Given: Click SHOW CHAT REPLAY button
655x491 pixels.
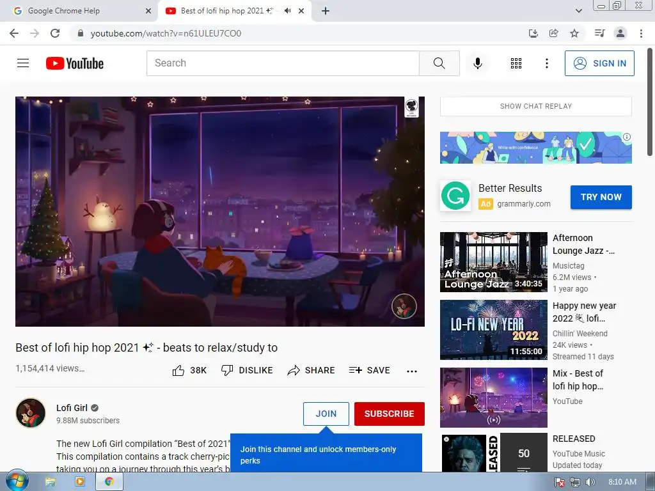Looking at the screenshot, I should tap(535, 106).
